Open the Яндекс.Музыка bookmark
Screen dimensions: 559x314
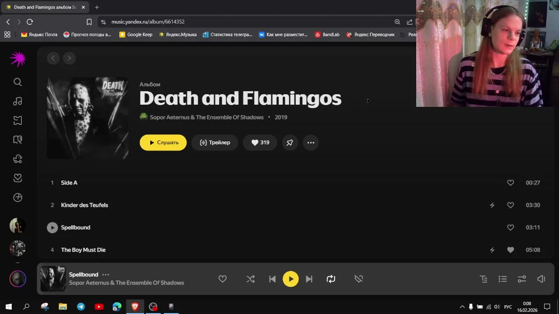[177, 34]
